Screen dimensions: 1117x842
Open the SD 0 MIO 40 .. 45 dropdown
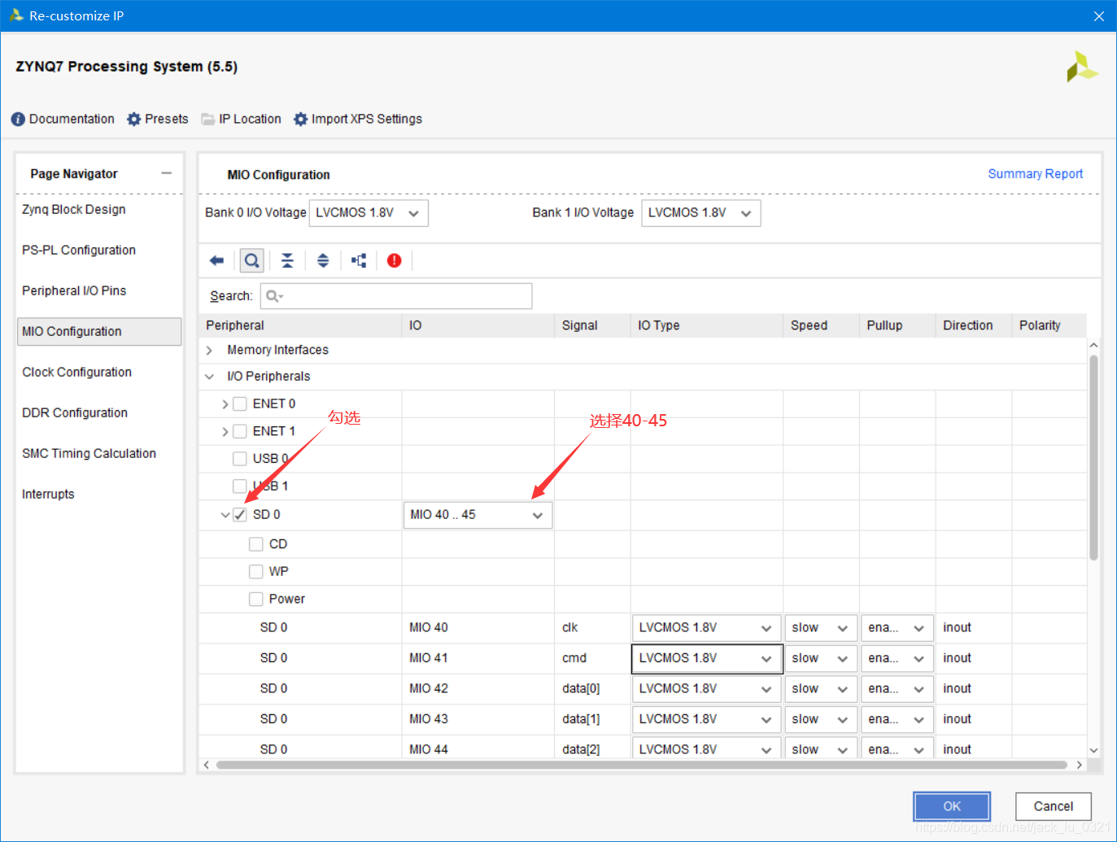click(x=478, y=515)
